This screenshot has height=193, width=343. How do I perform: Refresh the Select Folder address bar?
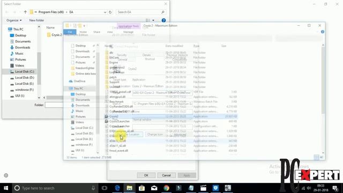(x=110, y=12)
